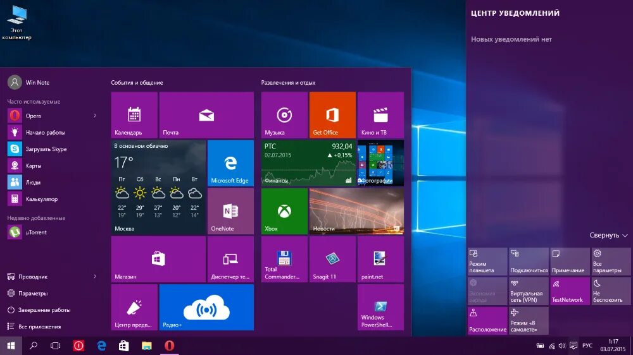Open Task View on taskbar
Screen dimensions: 633x355
(55, 346)
